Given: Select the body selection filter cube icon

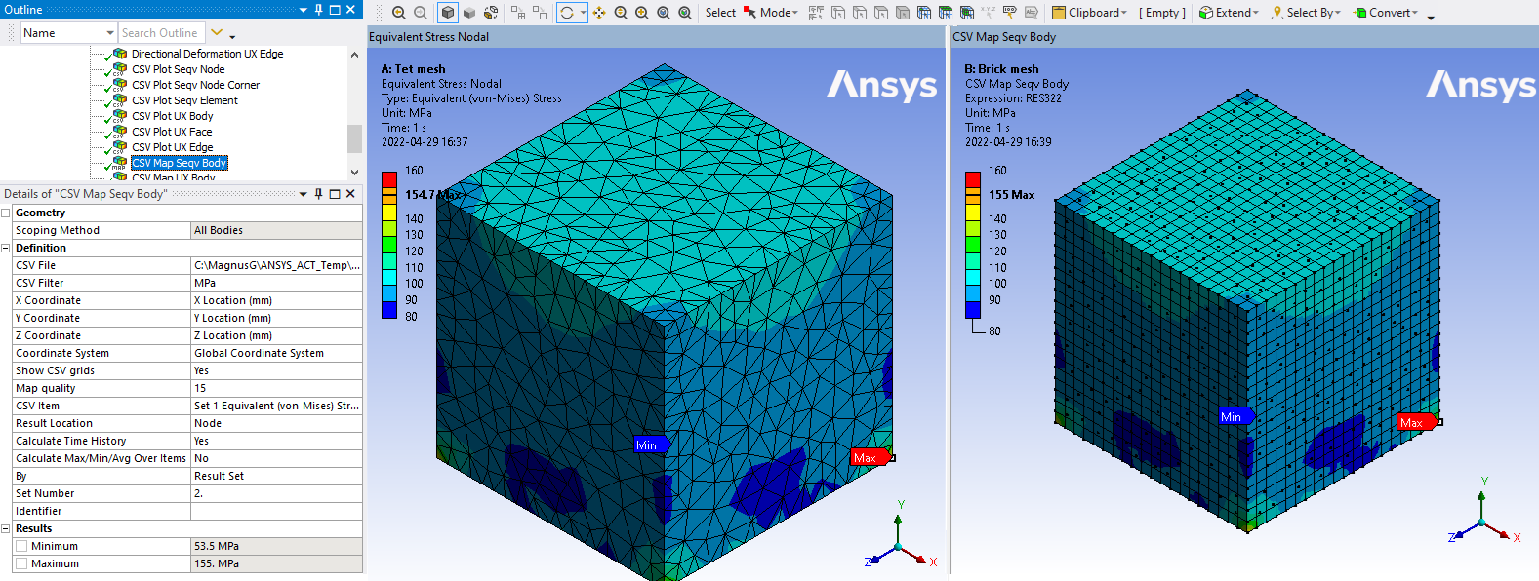Looking at the screenshot, I should [903, 13].
